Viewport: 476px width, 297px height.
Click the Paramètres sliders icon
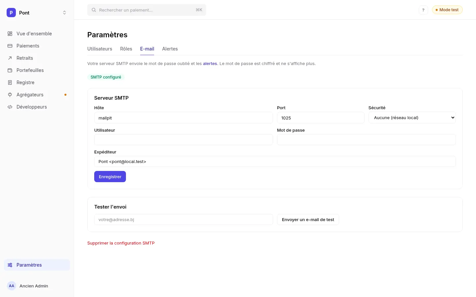click(10, 265)
